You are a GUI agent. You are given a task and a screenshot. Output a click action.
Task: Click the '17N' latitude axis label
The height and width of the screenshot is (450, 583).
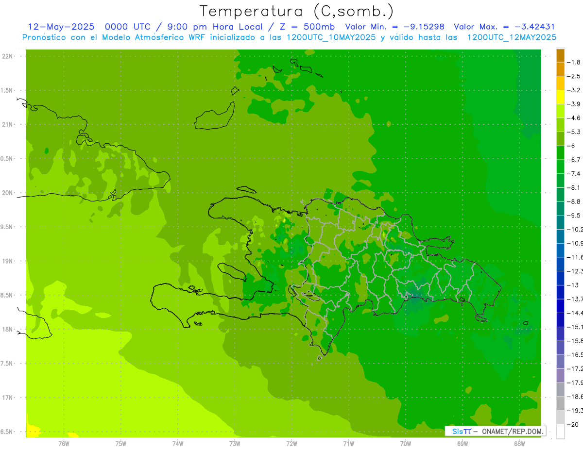(7, 398)
